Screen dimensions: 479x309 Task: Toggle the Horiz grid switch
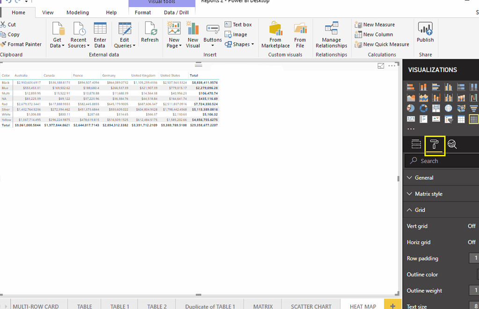pos(472,242)
